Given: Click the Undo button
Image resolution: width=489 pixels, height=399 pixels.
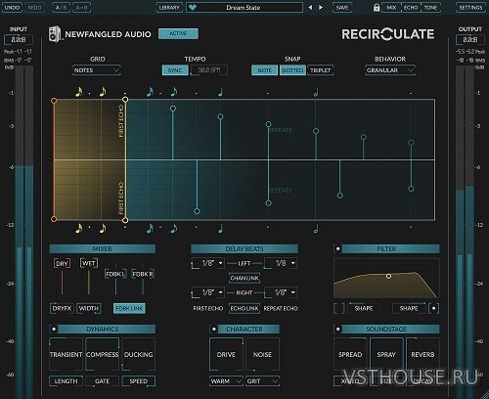Looking at the screenshot, I should click(12, 7).
